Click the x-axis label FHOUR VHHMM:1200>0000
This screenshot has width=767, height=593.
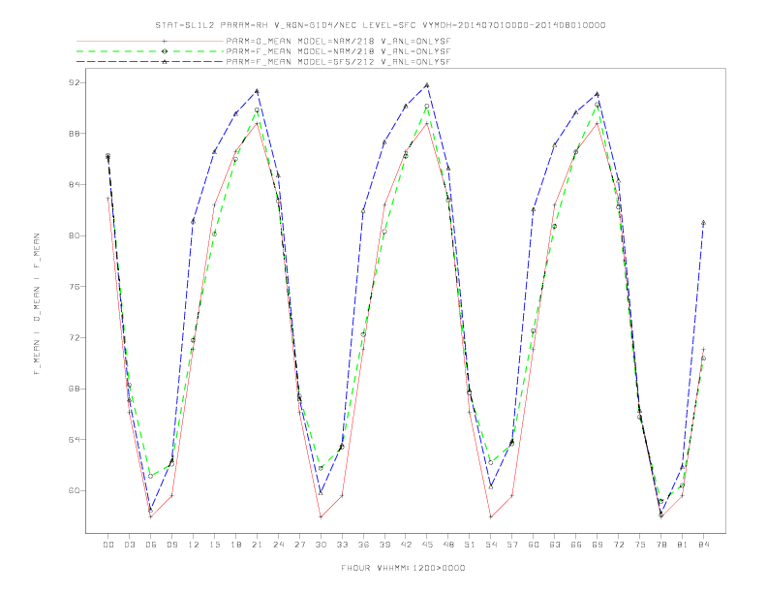pos(403,568)
